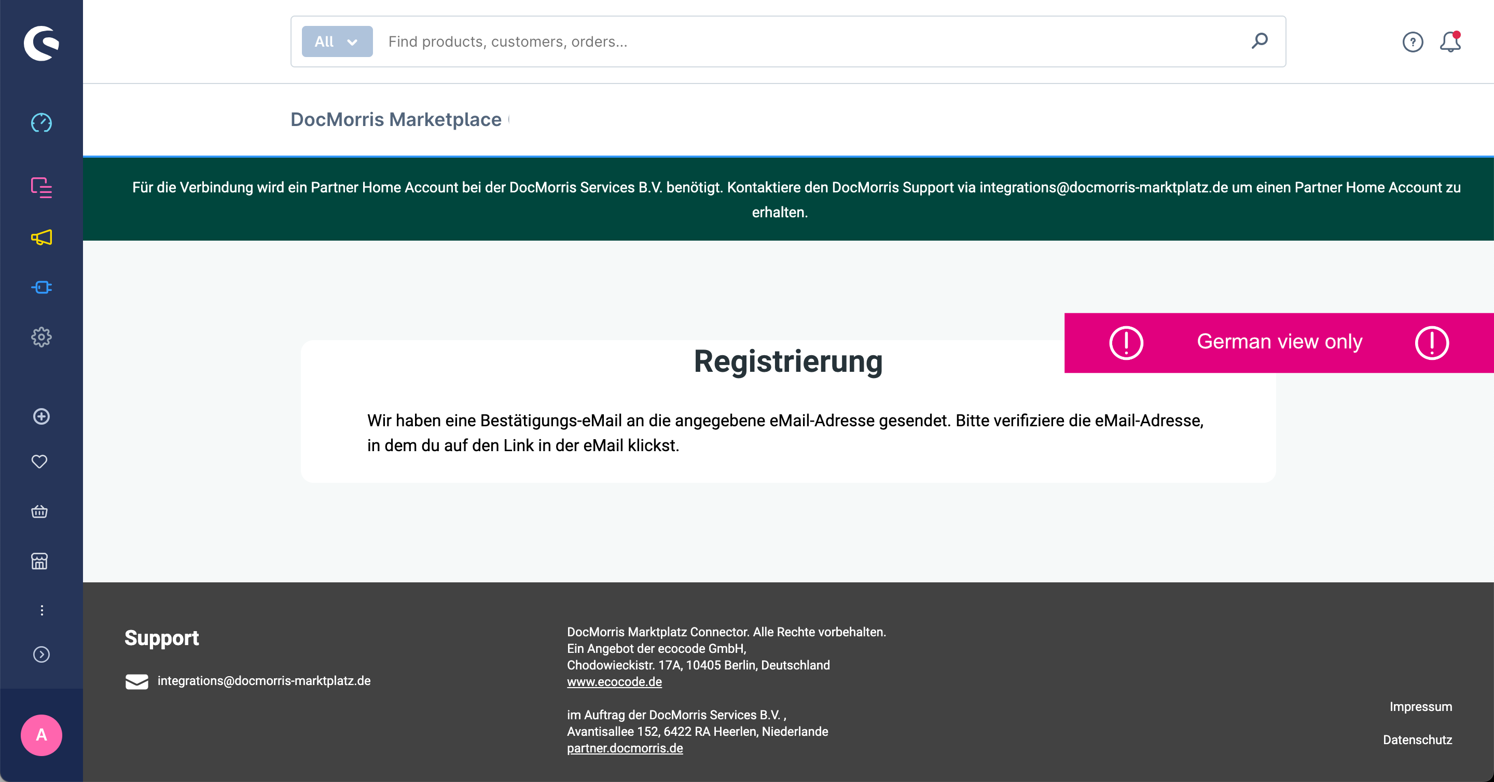Click the Support footer heading
This screenshot has width=1494, height=782.
162,638
